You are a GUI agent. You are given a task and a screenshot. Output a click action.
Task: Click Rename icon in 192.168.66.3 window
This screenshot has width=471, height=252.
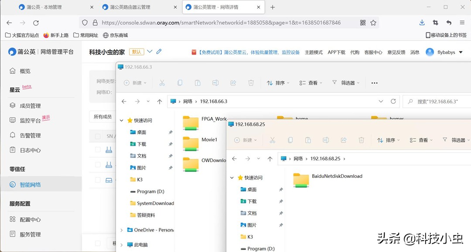tap(215, 83)
